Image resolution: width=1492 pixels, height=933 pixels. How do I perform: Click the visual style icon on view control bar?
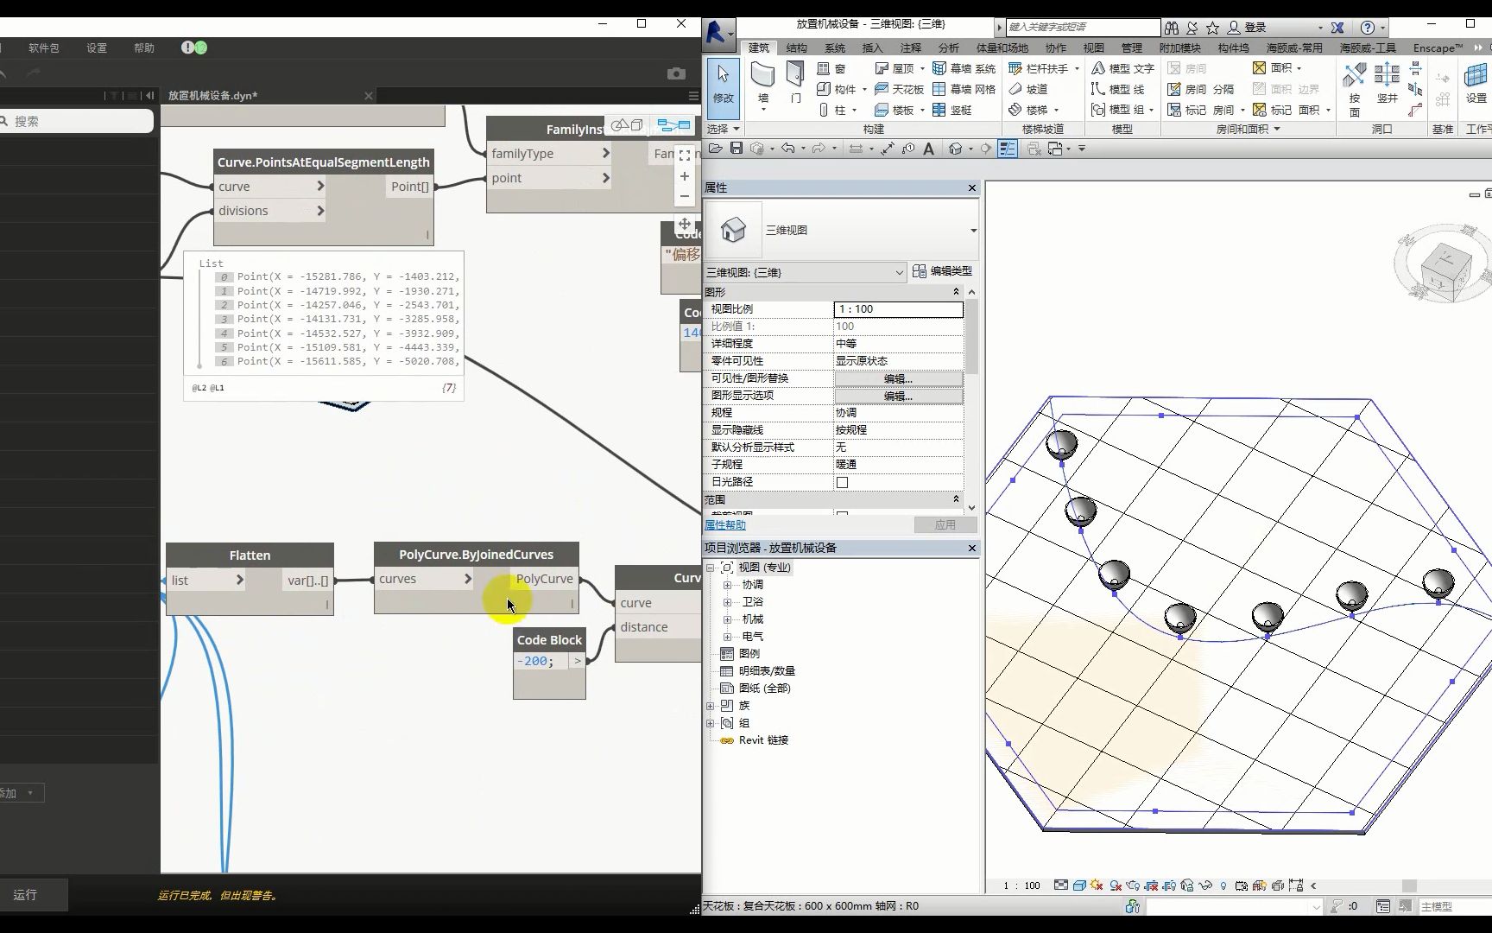1080,885
